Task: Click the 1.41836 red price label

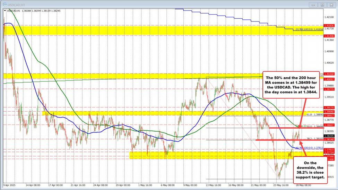Action: coord(329,26)
